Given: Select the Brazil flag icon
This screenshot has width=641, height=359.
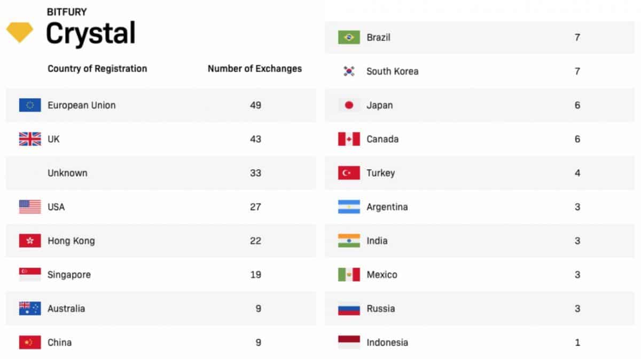Looking at the screenshot, I should tap(349, 37).
